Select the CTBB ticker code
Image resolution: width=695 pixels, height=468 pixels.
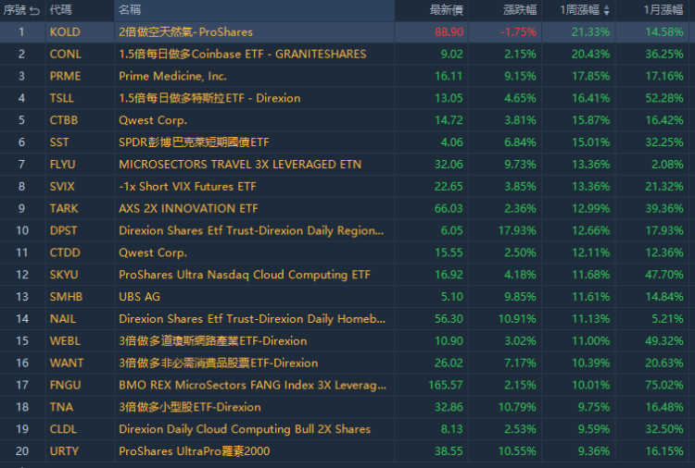pos(64,120)
